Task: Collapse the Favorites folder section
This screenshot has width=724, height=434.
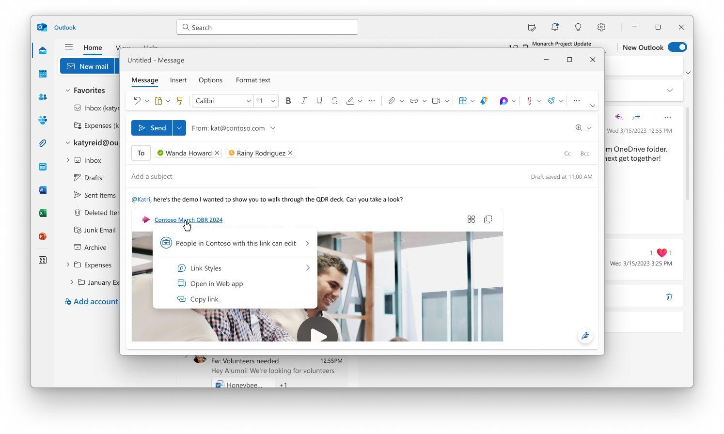Action: 68,90
